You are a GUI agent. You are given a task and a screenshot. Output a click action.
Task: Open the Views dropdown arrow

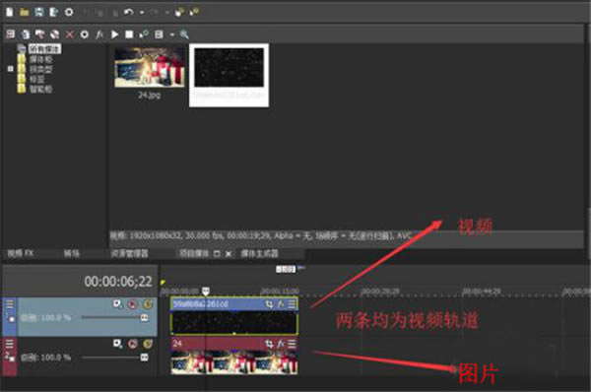[171, 34]
